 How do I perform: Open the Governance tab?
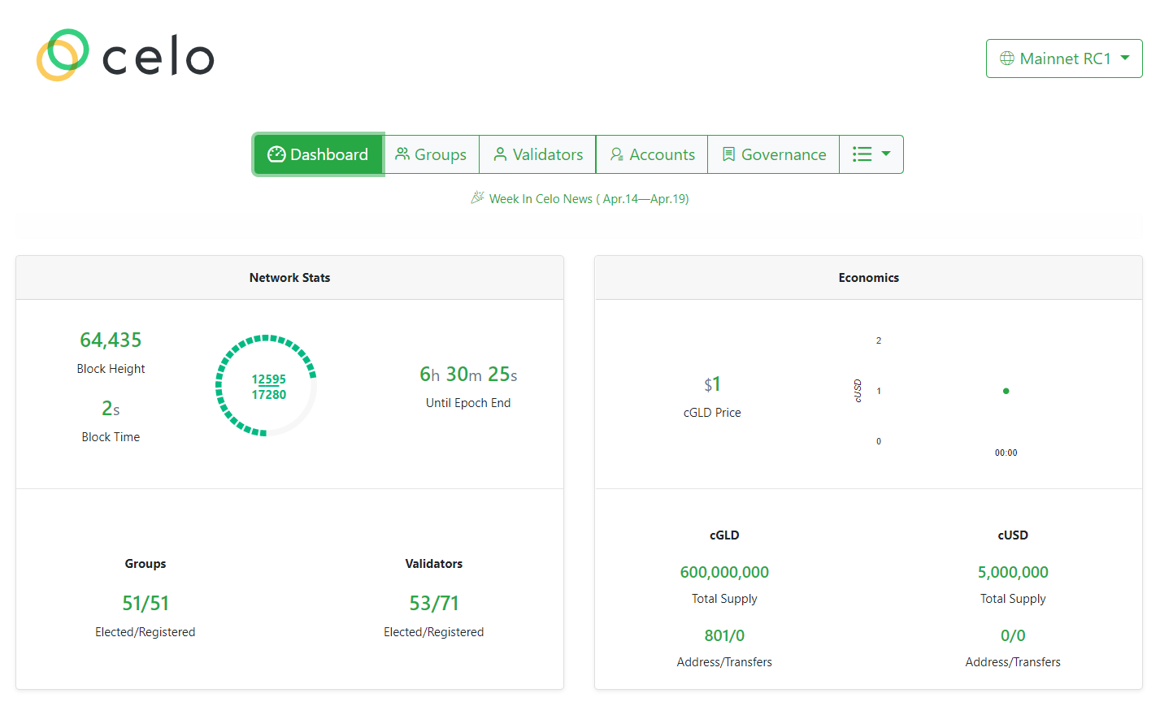point(774,154)
